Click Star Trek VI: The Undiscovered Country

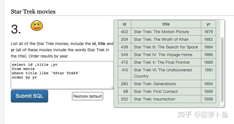coord(163,73)
